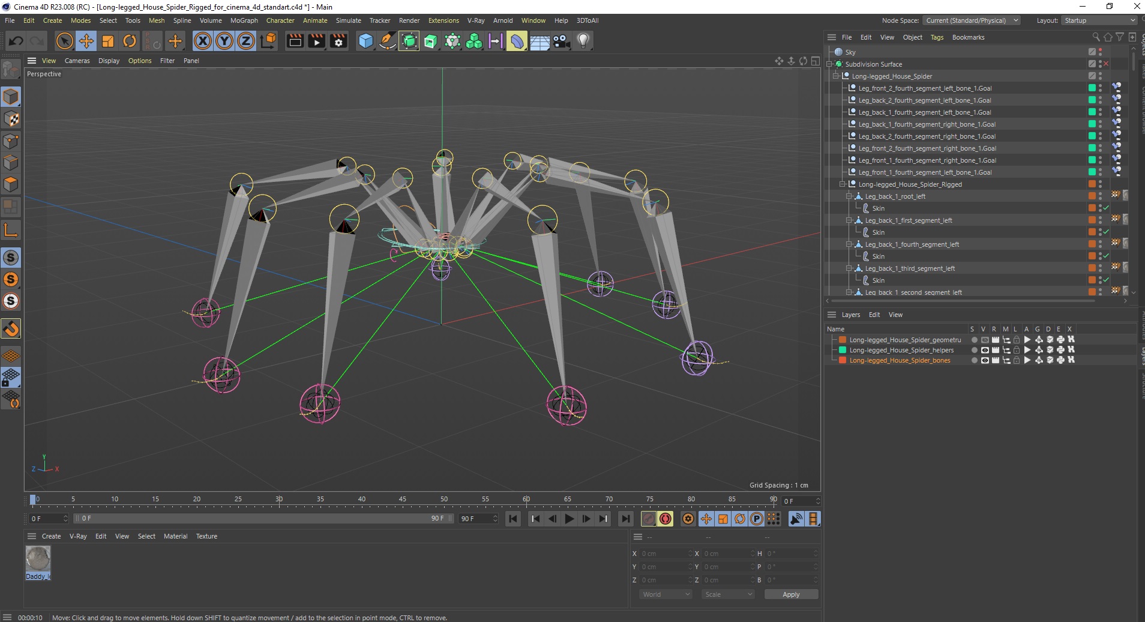This screenshot has width=1145, height=622.
Task: Toggle Y axis lock
Action: pos(224,41)
